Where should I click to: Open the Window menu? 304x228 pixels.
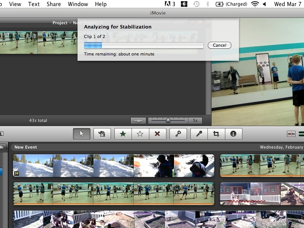(78, 4)
